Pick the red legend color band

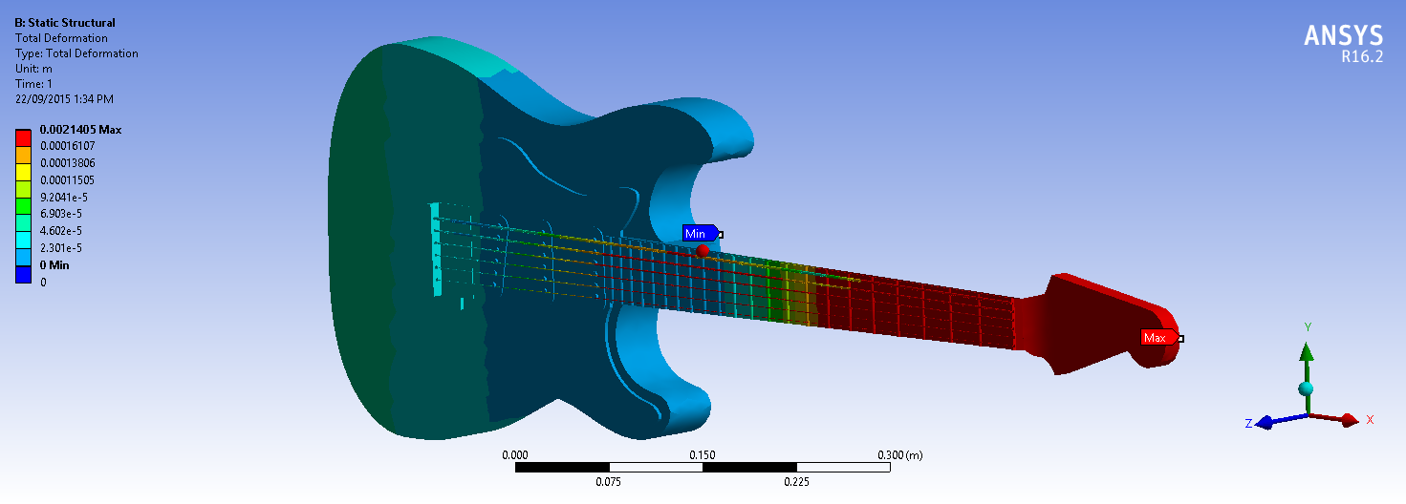point(24,137)
